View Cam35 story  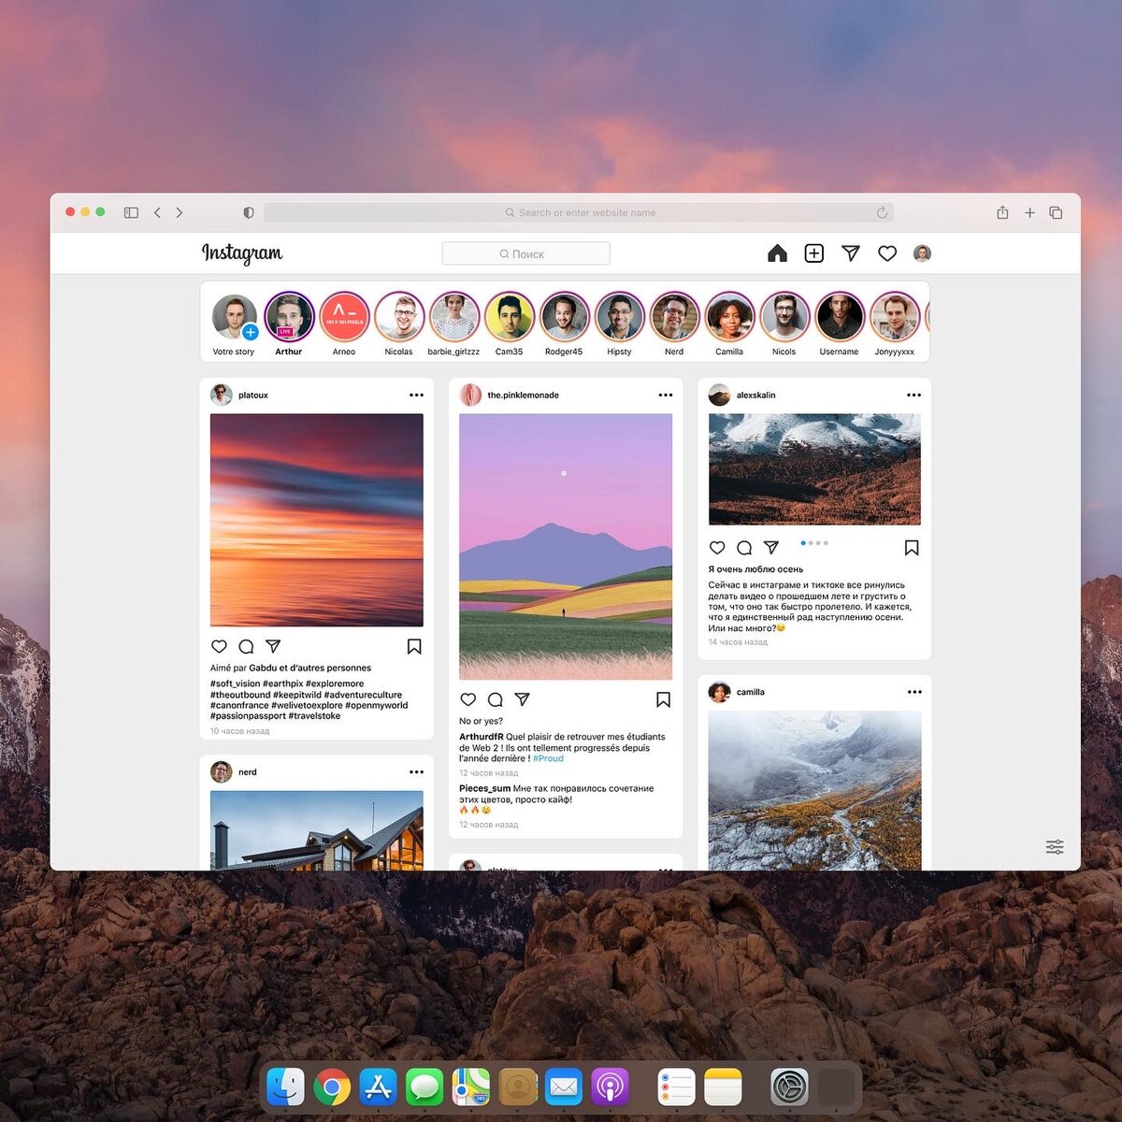tap(510, 317)
